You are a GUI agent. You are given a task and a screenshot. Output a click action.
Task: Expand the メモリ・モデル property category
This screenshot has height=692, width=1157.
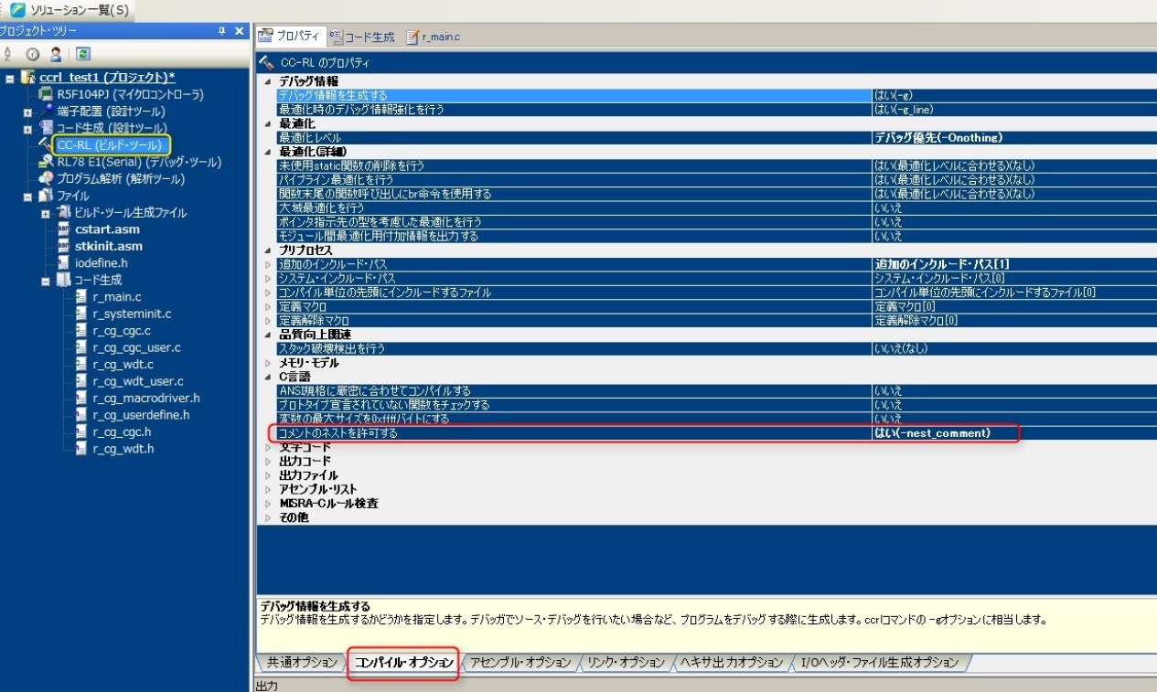coord(268,363)
